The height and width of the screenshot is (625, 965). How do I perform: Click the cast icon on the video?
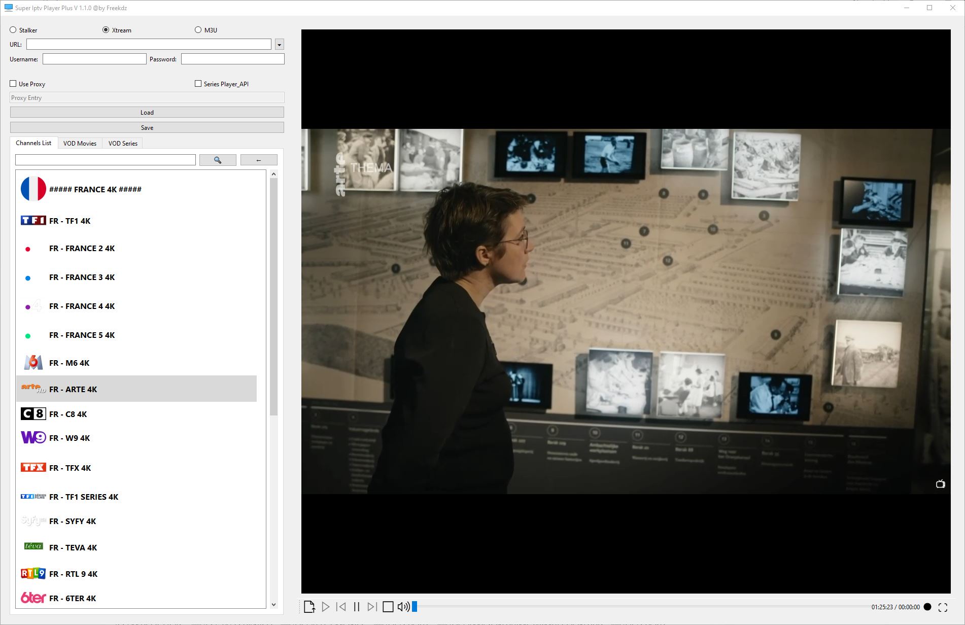tap(940, 484)
